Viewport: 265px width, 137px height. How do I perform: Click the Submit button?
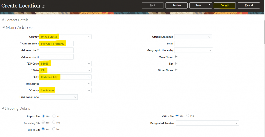click(225, 5)
